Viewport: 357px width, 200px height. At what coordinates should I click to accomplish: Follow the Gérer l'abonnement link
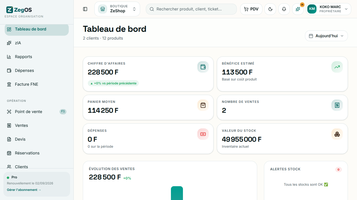24,190
